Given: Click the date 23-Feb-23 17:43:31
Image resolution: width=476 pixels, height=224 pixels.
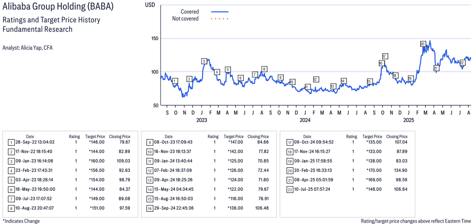Looking at the screenshot, I should (34, 170).
